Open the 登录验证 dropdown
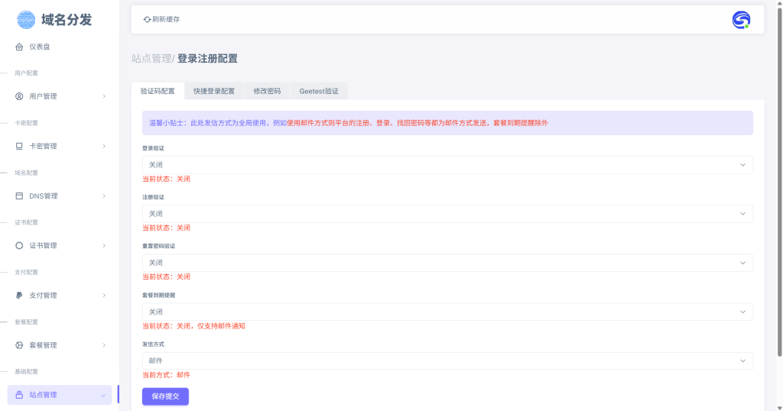This screenshot has height=411, width=783. click(447, 164)
